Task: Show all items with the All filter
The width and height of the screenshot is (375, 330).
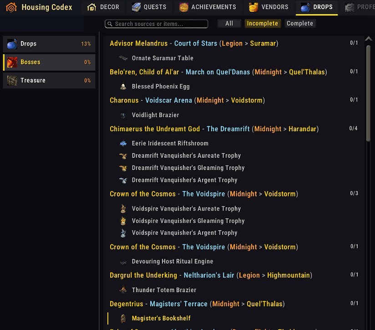Action: [229, 23]
